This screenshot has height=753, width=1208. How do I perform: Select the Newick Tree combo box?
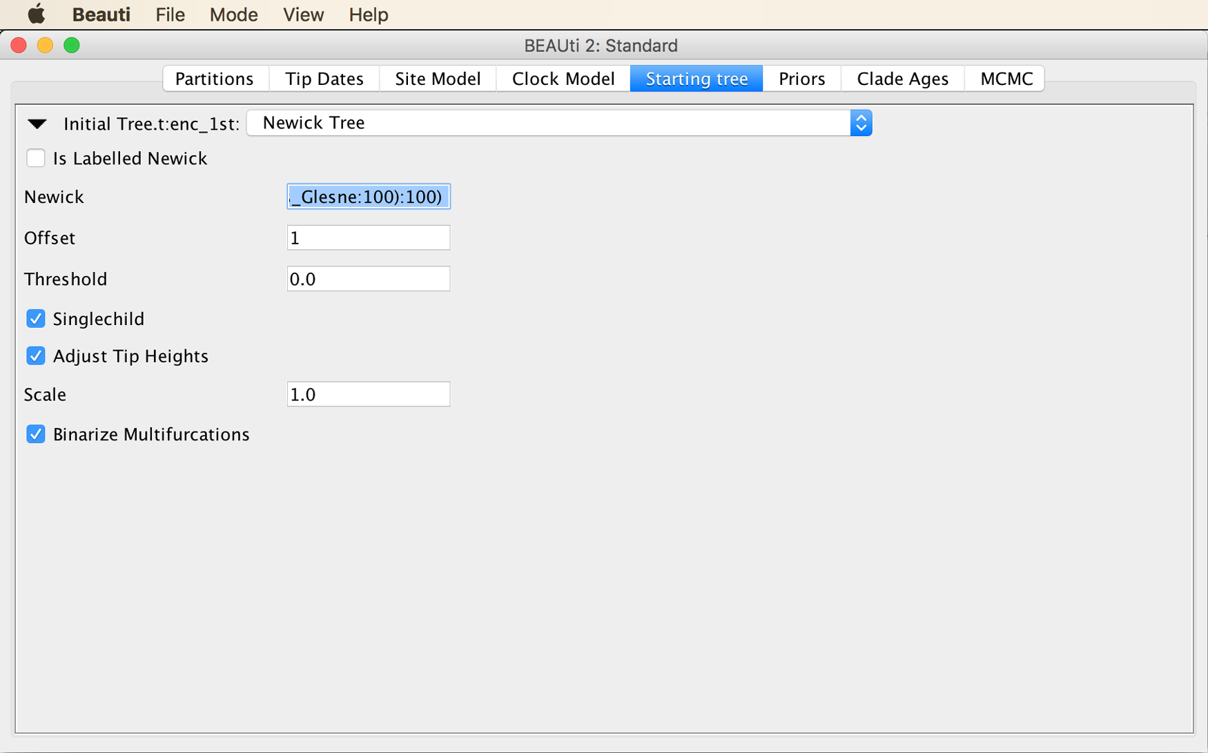pos(559,123)
